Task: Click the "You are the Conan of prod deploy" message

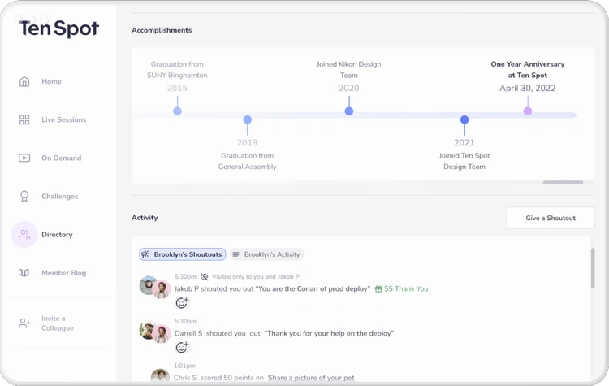Action: [x=313, y=288]
